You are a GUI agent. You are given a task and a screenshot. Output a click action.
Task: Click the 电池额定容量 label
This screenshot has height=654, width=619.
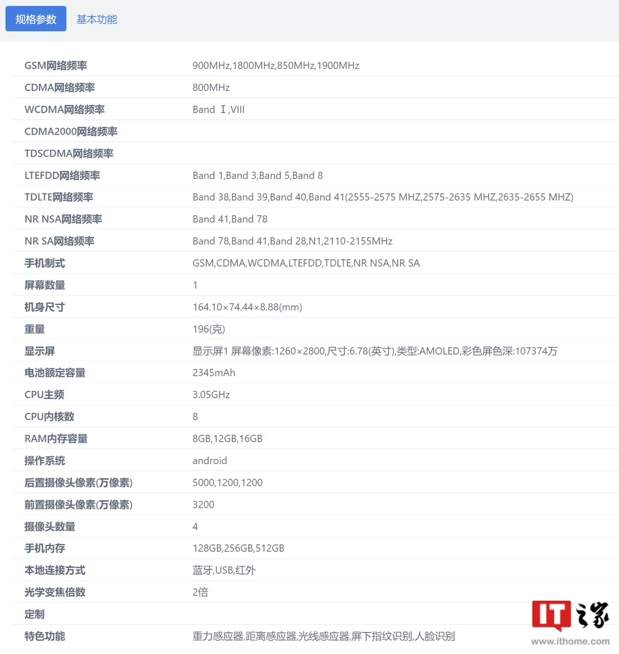(55, 372)
